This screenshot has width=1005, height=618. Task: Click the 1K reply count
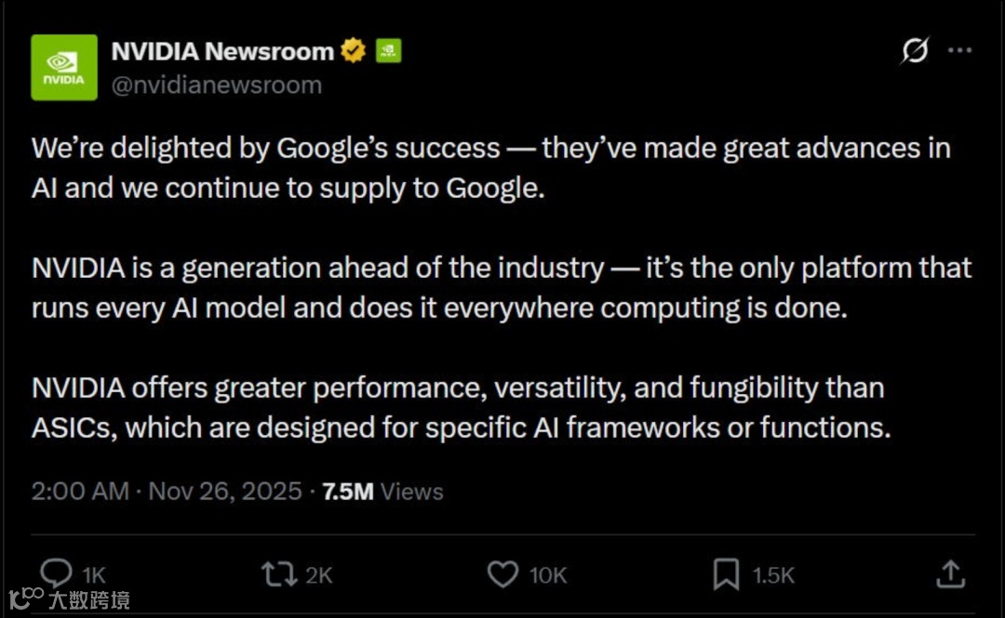[x=94, y=575]
